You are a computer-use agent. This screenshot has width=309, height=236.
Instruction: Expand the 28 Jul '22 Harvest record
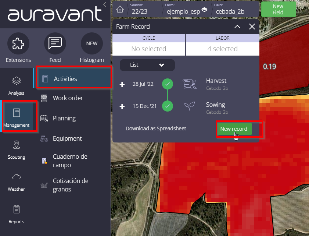[x=122, y=84]
